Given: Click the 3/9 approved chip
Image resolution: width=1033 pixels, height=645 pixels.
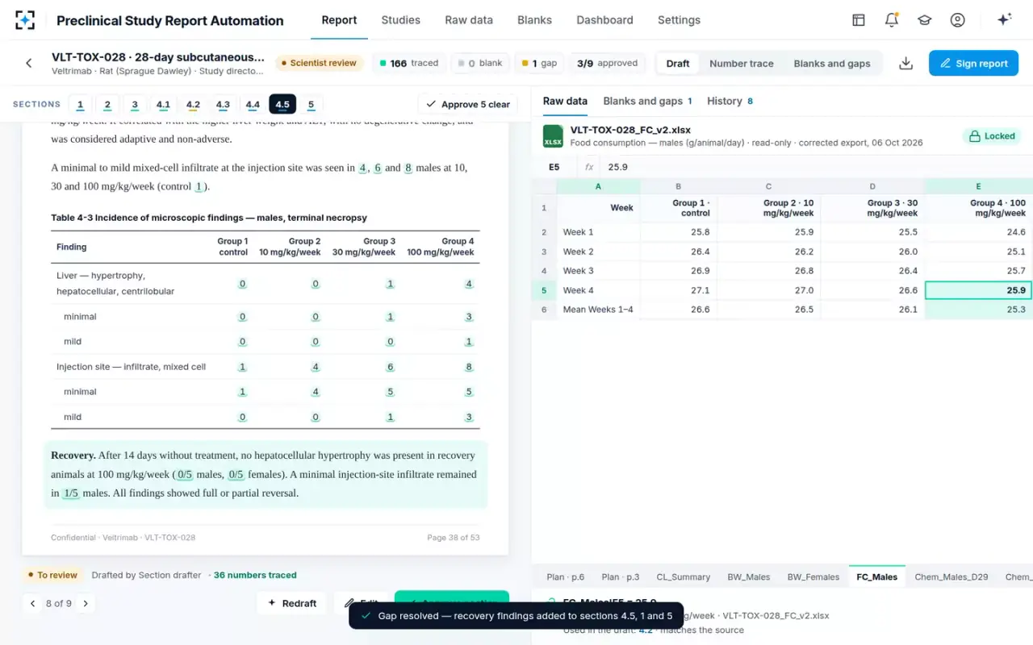Looking at the screenshot, I should (608, 63).
